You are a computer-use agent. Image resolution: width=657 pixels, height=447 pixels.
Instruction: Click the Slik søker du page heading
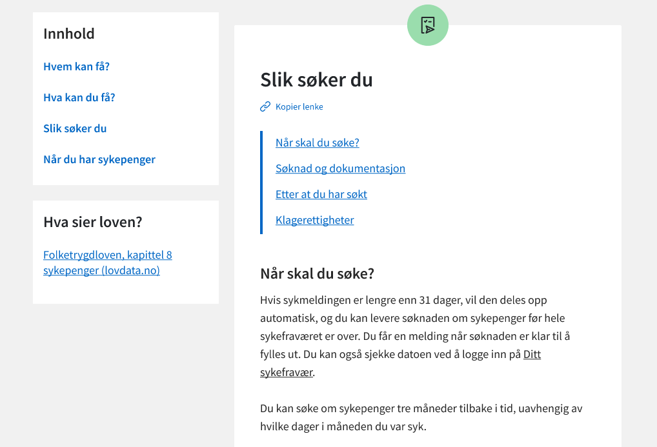point(316,80)
